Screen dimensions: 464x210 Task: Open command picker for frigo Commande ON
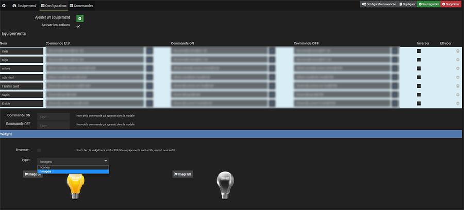pos(272,60)
